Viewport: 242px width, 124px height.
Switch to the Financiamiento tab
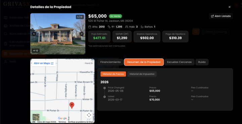coord(110,62)
